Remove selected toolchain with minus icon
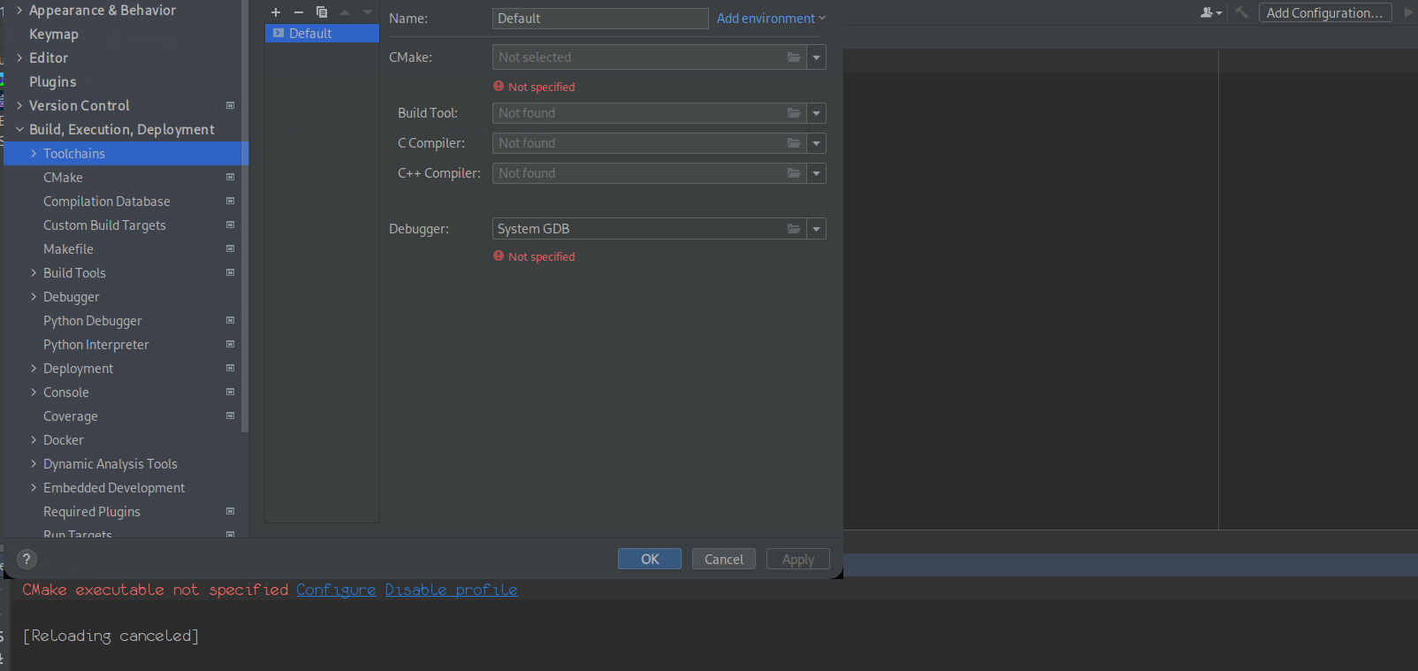1418x671 pixels. tap(299, 12)
